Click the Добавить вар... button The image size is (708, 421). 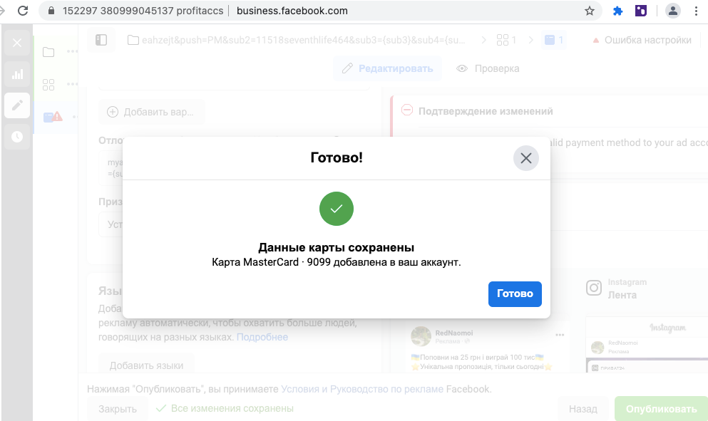[x=151, y=112]
